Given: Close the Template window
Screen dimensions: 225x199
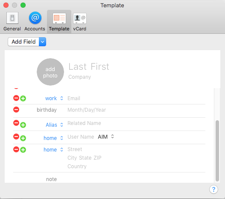Looking at the screenshot, I should pos(6,5).
